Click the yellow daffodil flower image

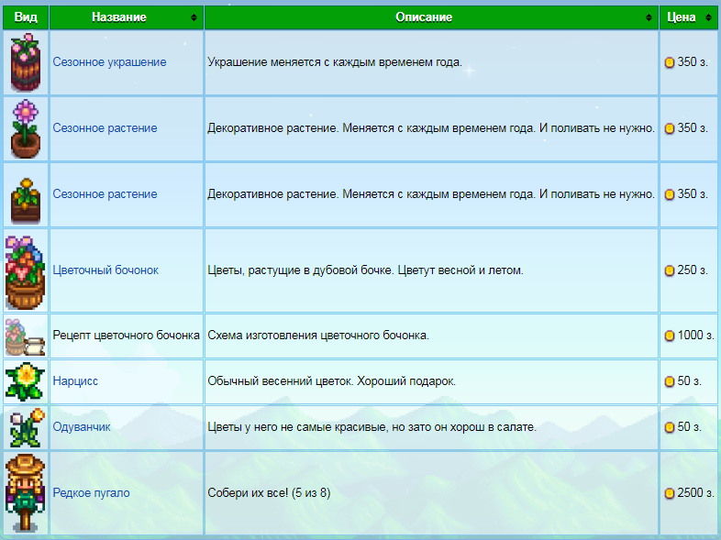[x=26, y=381]
